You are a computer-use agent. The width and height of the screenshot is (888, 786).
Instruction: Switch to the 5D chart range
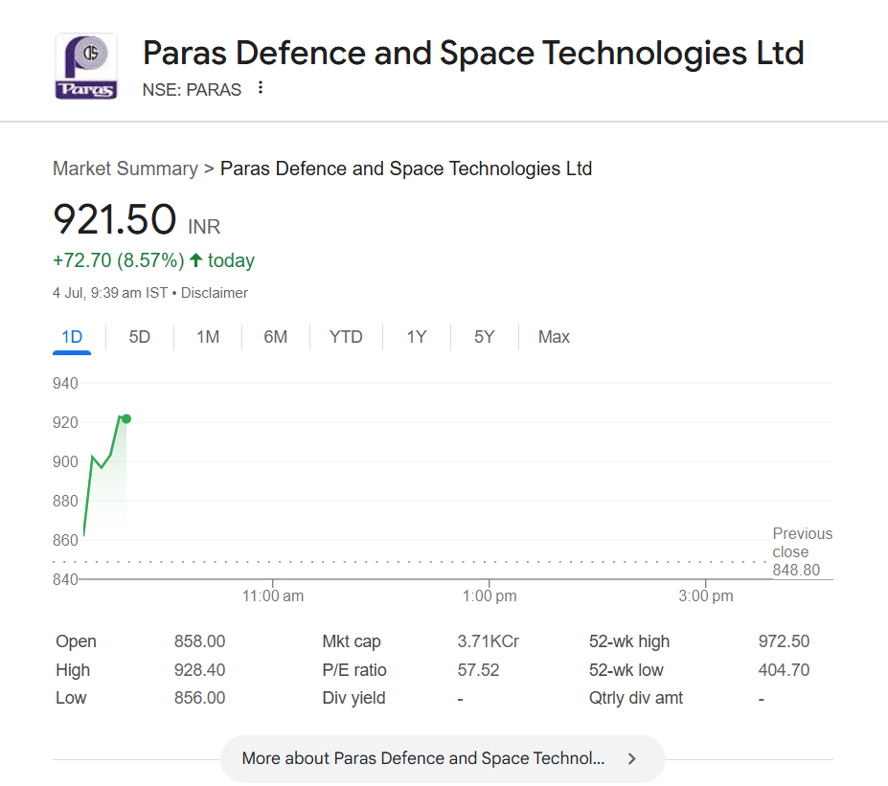tap(140, 337)
